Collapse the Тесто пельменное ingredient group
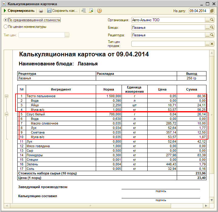The height and width of the screenshot is (212, 218). [x=6, y=96]
